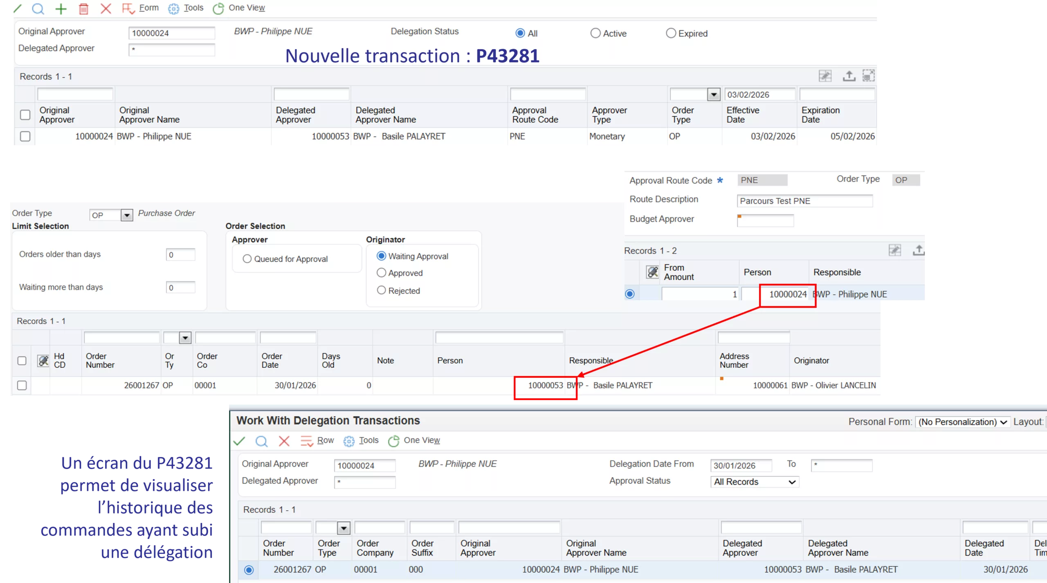The image size is (1047, 583).
Task: Select the Active delegation status radio button
Action: coord(595,33)
